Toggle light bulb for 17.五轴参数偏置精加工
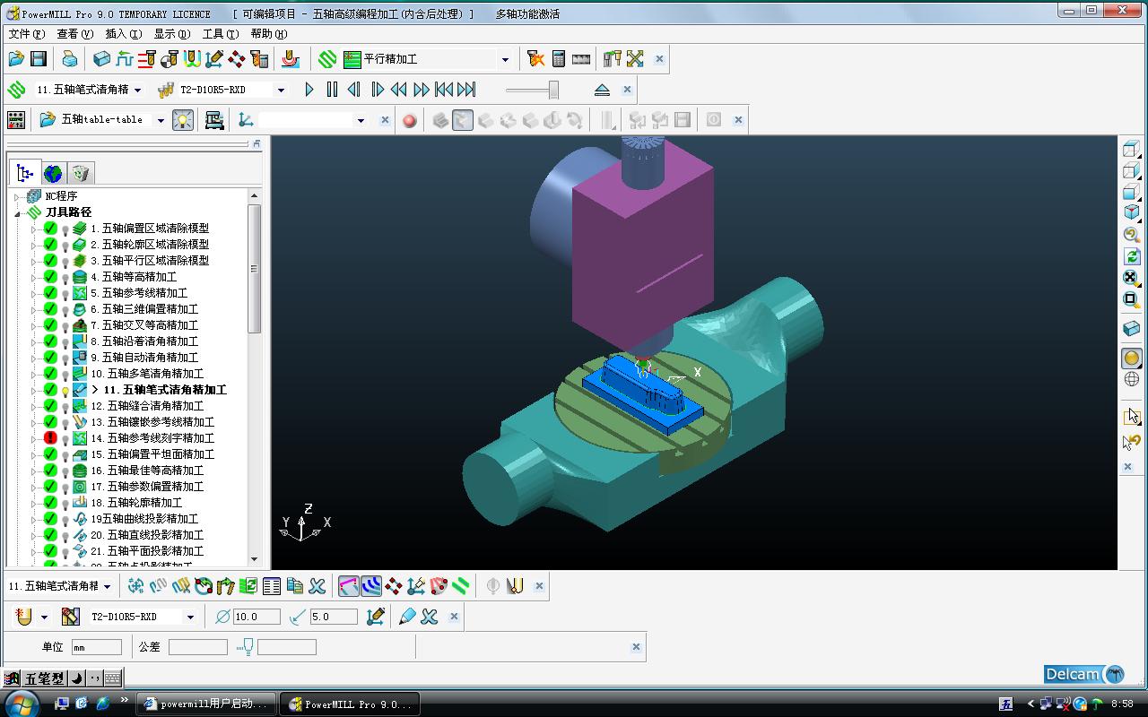This screenshot has height=717, width=1148. click(65, 487)
